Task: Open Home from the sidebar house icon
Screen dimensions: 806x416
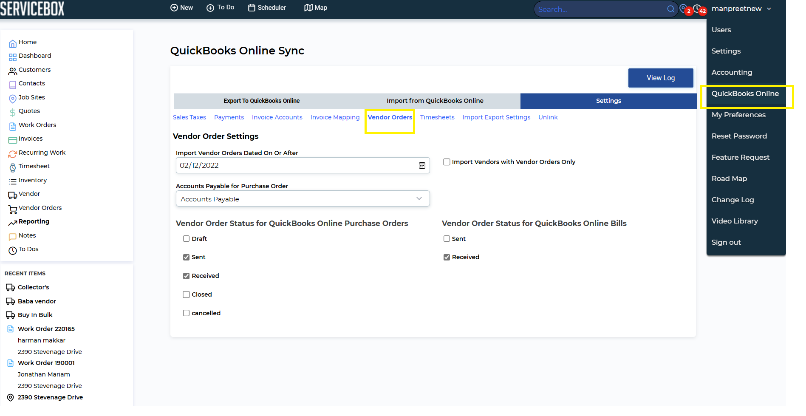Action: (x=13, y=43)
